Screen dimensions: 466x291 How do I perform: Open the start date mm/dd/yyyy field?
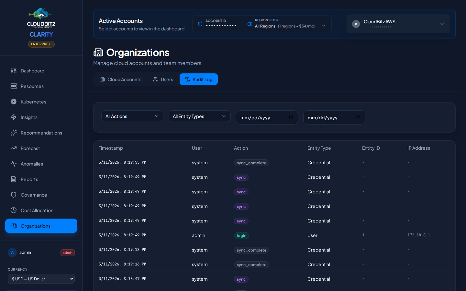267,117
